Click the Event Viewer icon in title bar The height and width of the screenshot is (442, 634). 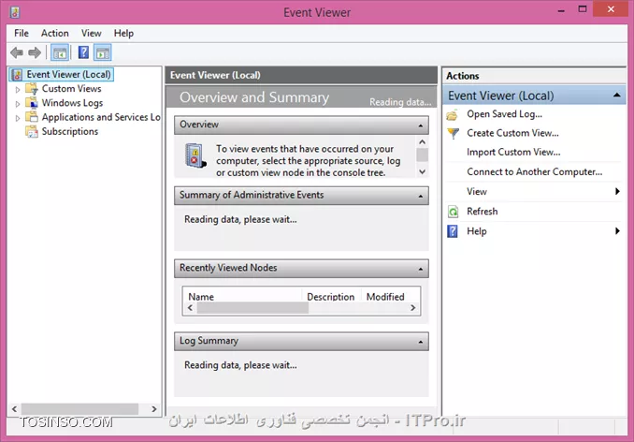point(15,12)
